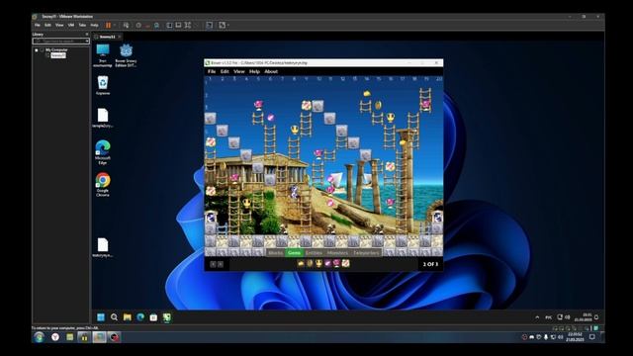This screenshot has width=633, height=356.
Task: Close the VMware Library panel
Action: point(87,35)
